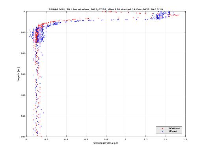Image resolution: width=205 pixels, height=154 pixels.
Task: Click the 200 tick on depth axis
Action: pyautogui.click(x=23, y=53)
